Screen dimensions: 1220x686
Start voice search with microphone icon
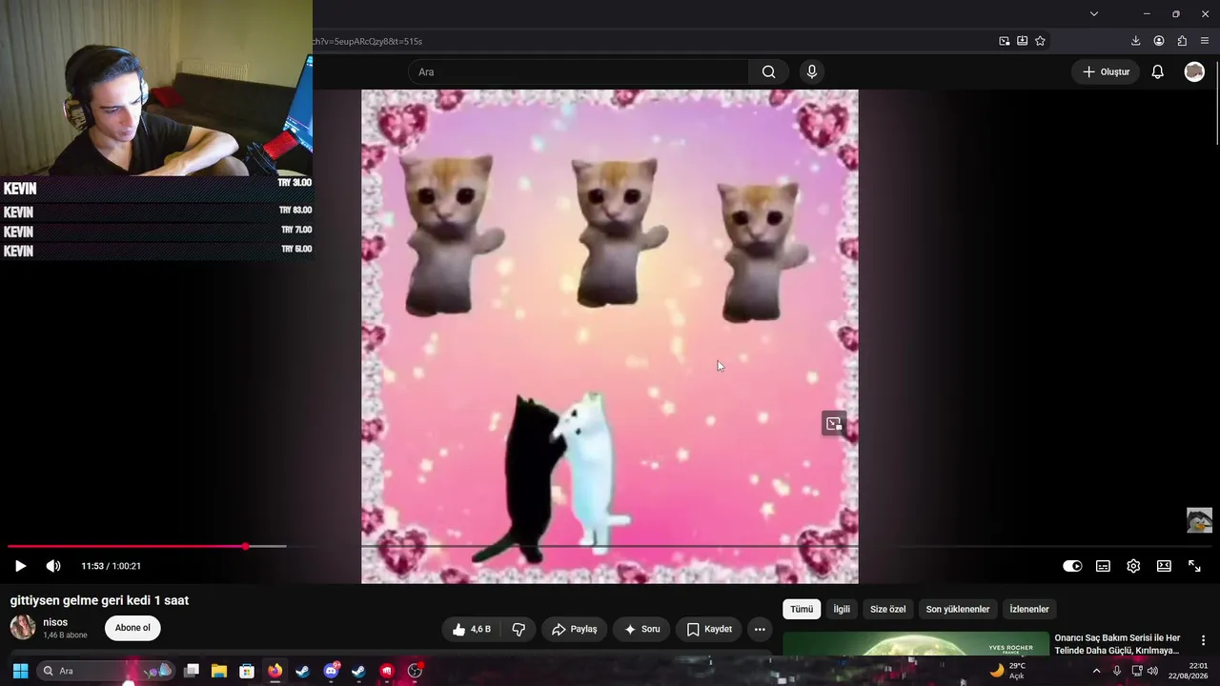811,71
